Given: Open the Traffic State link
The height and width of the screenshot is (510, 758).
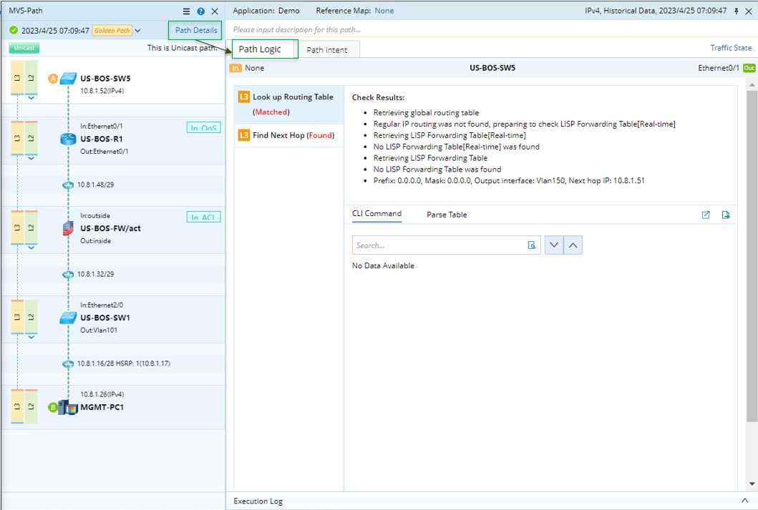Looking at the screenshot, I should 731,48.
